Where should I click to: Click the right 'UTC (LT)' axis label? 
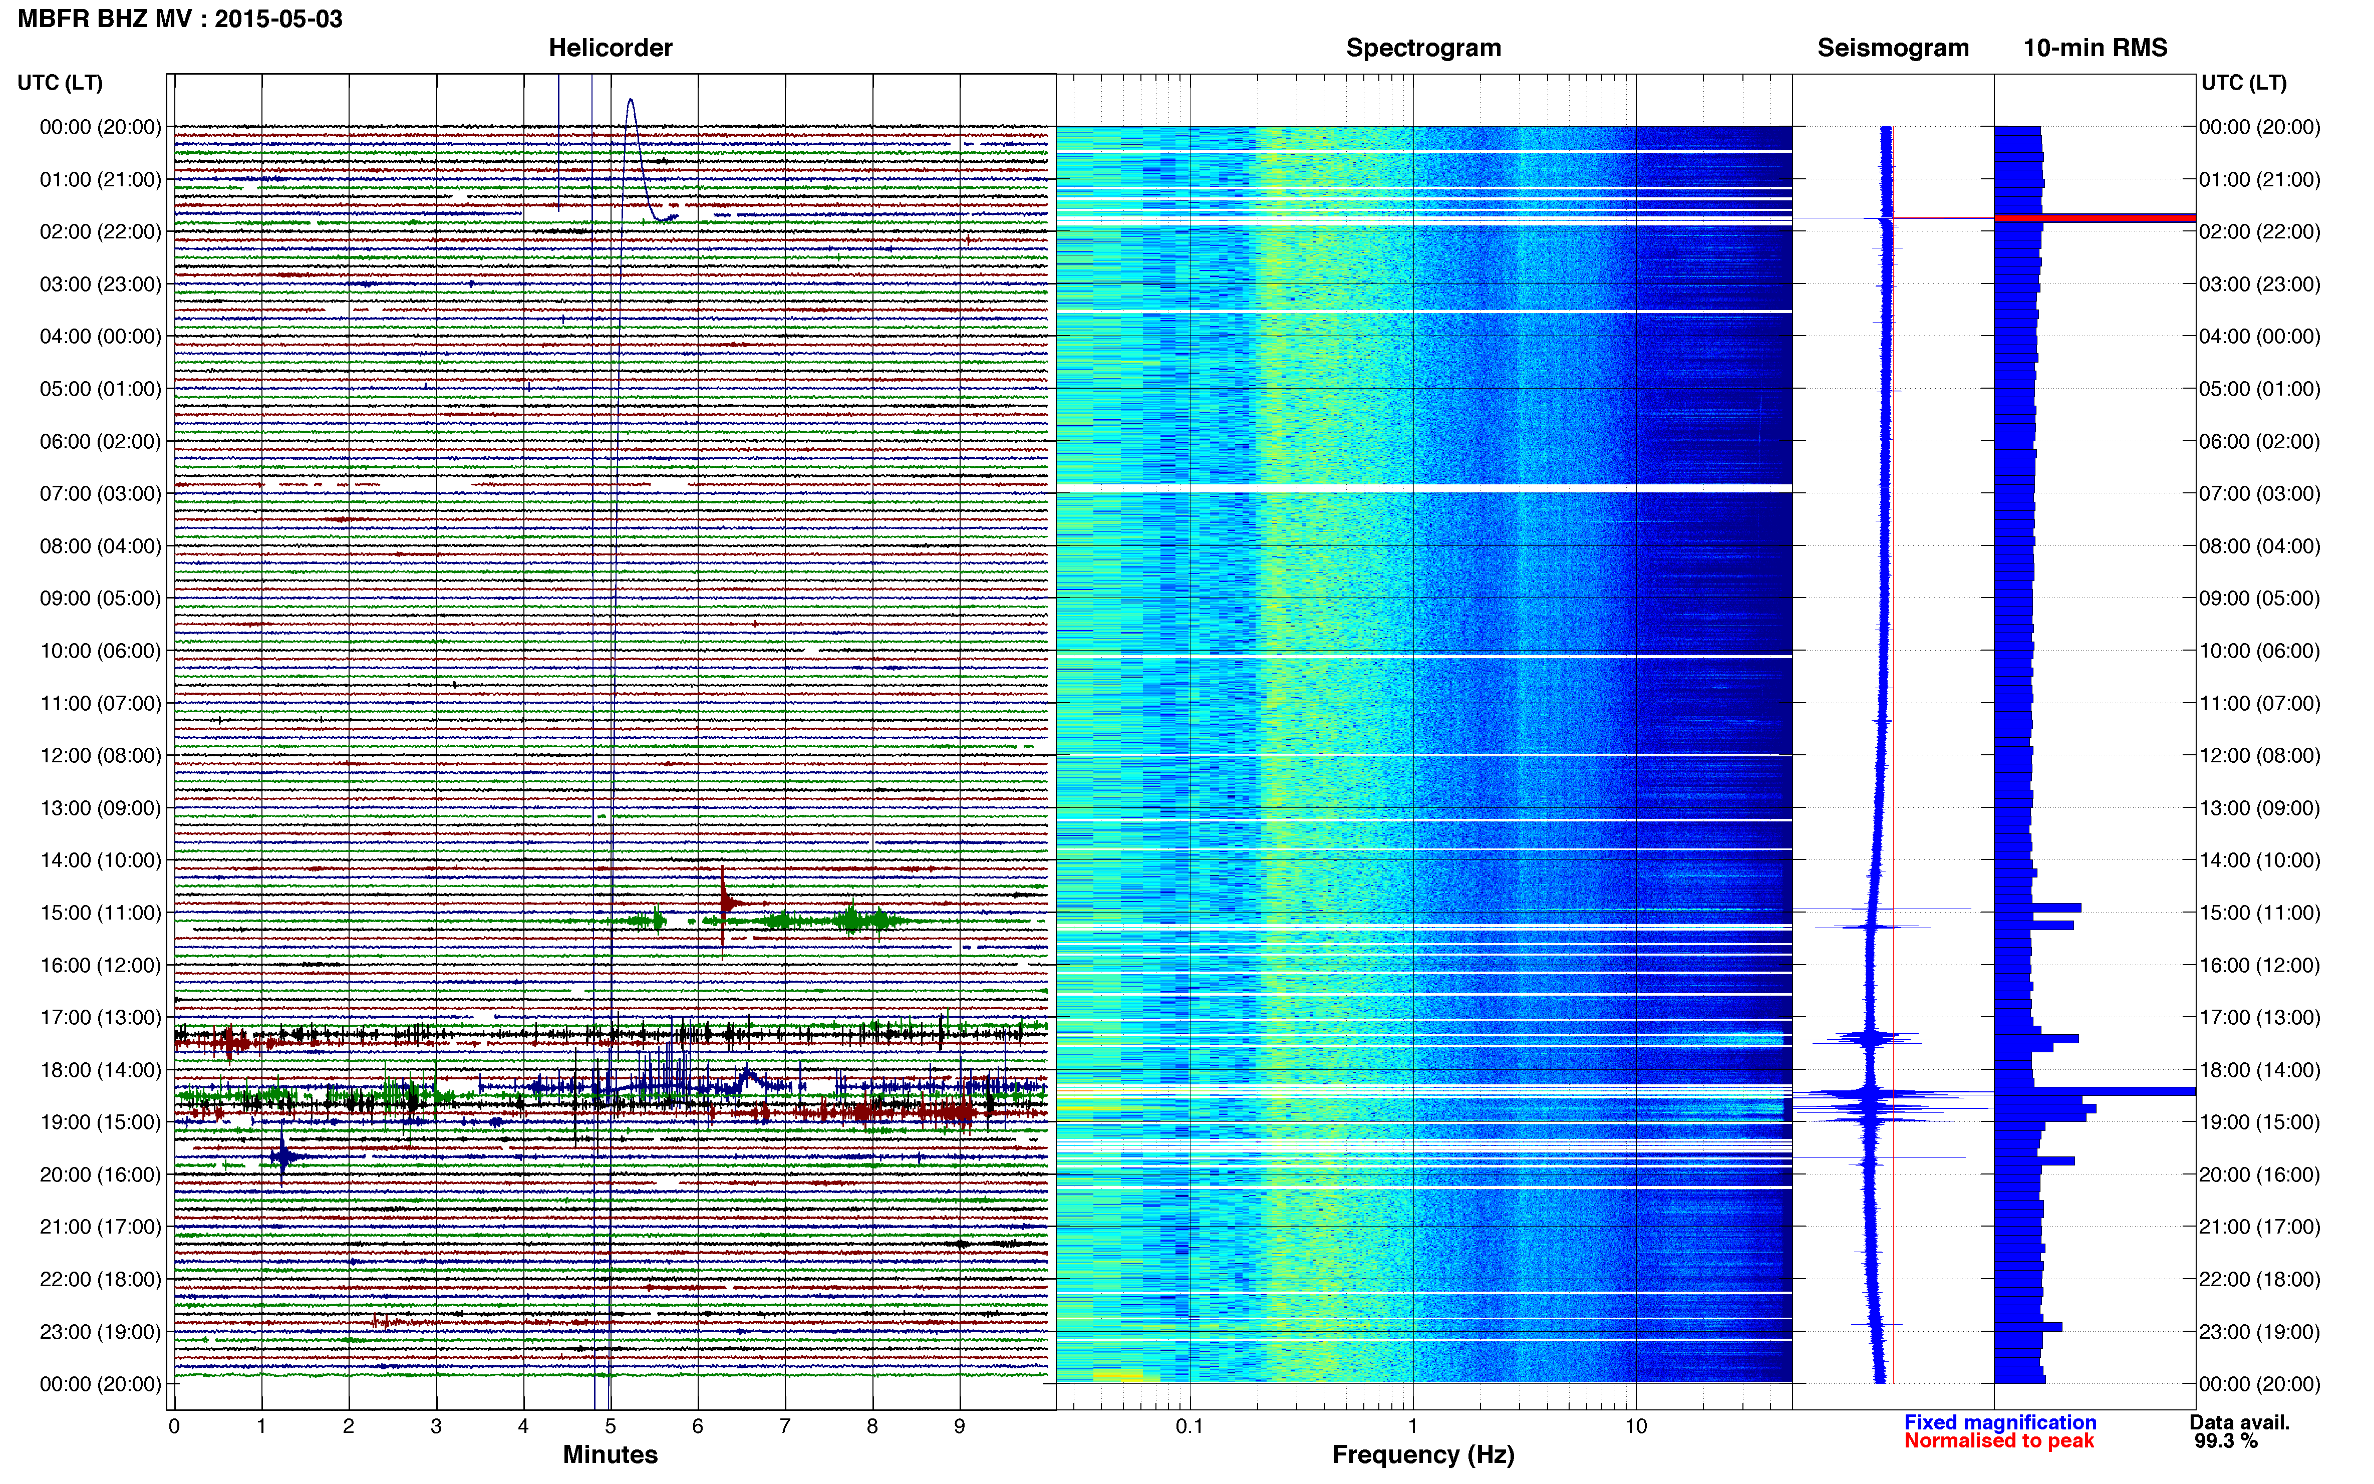tap(2243, 83)
